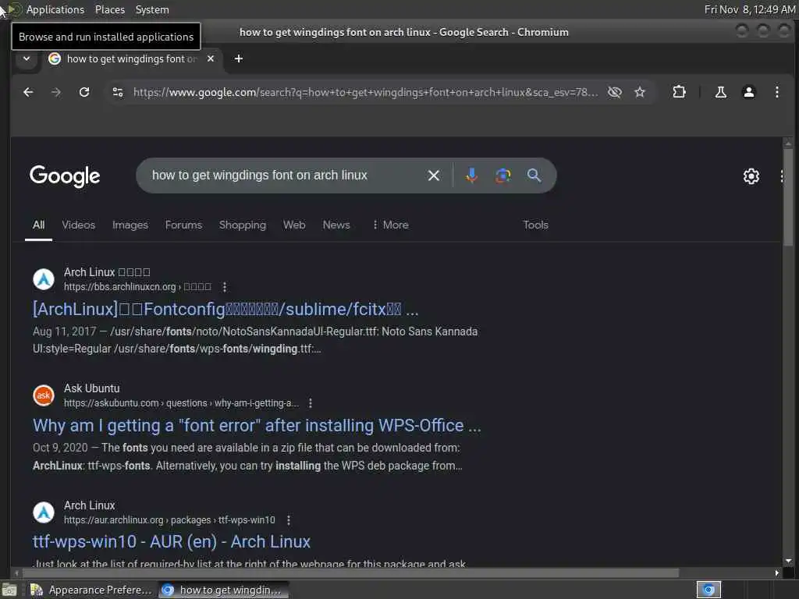799x599 pixels.
Task: Select Chromium window in the taskbar
Action: [x=223, y=590]
